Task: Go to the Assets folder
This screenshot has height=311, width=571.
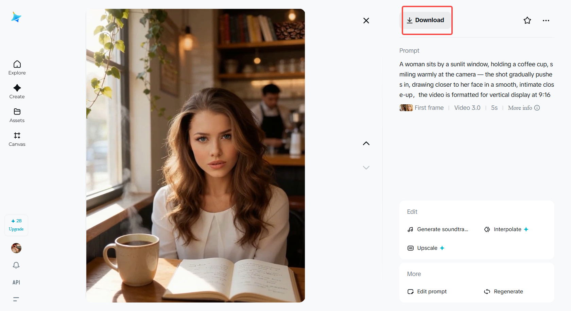Action: pyautogui.click(x=17, y=115)
